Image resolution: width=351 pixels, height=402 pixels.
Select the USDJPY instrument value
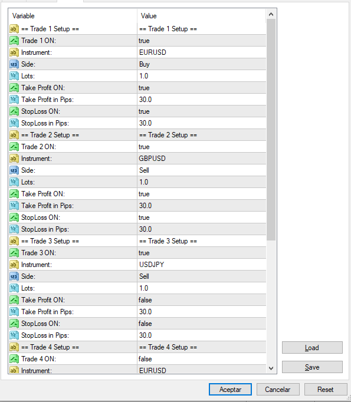tap(202, 265)
